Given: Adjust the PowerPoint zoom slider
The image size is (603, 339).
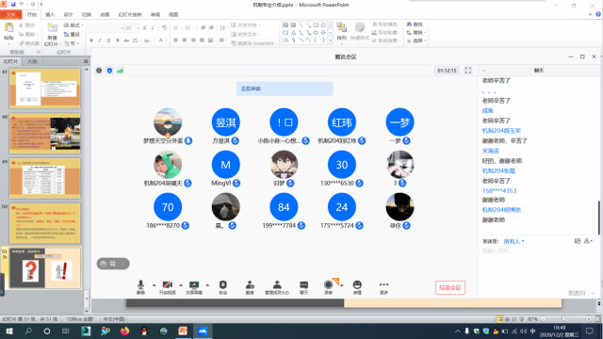Looking at the screenshot, I should click(x=563, y=319).
